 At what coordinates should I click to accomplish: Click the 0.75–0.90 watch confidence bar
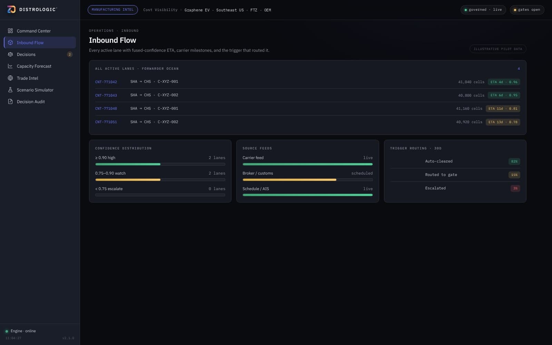160,180
